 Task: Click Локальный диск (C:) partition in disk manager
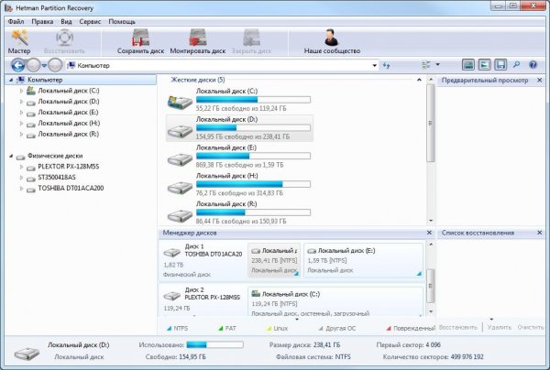(335, 301)
